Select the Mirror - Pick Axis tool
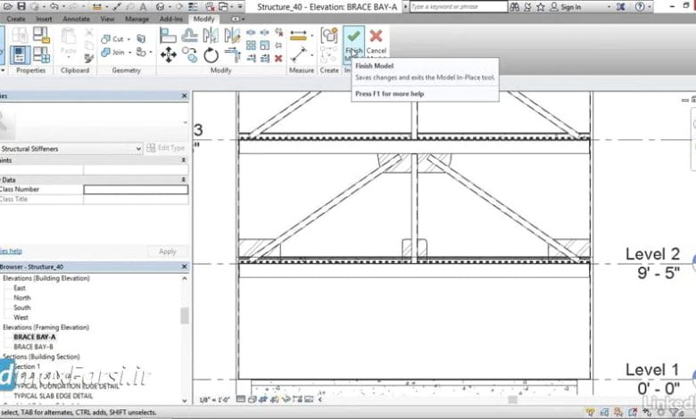696x419 pixels. click(211, 36)
